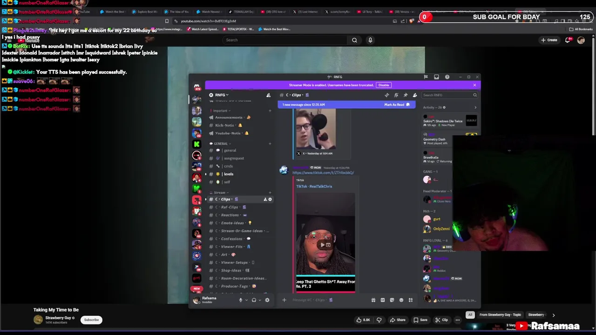Select 'From Strawberry Guy - Topic' chip
This screenshot has width=596, height=335.
(x=500, y=315)
